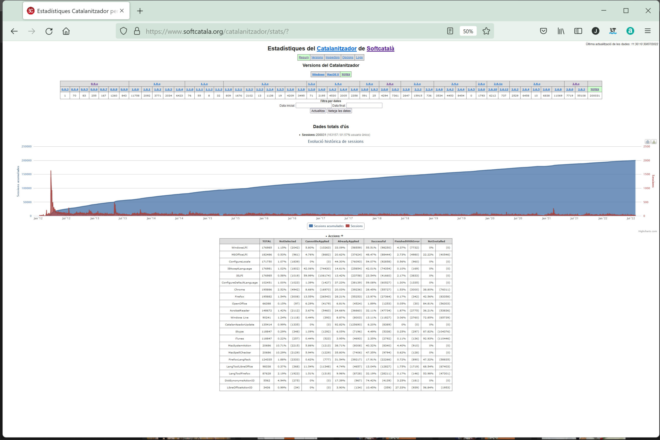Click the Firefox reader view icon
660x440 pixels.
click(x=450, y=31)
